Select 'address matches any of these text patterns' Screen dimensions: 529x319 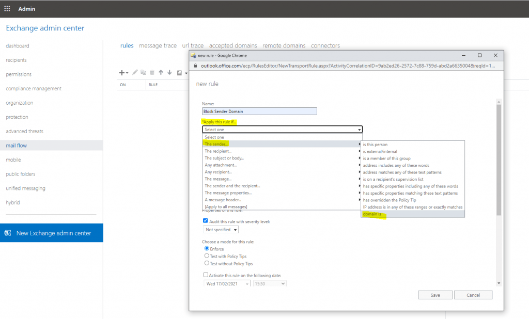pos(413,172)
